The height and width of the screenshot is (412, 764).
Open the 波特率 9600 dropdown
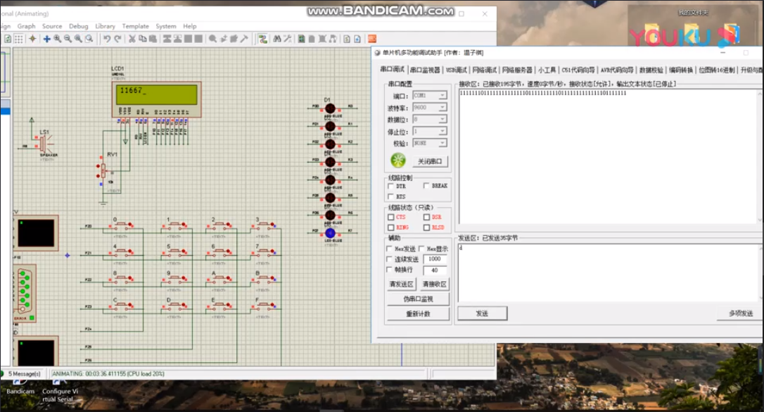click(430, 107)
